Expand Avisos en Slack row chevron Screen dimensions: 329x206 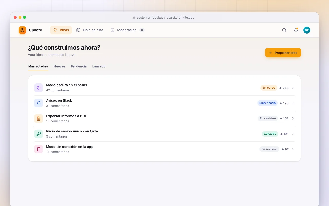click(293, 103)
